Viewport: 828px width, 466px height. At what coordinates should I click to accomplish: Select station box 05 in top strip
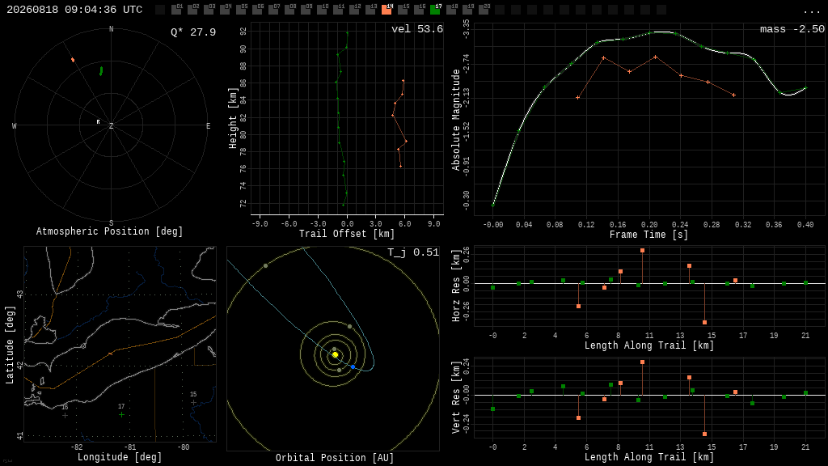coord(241,10)
